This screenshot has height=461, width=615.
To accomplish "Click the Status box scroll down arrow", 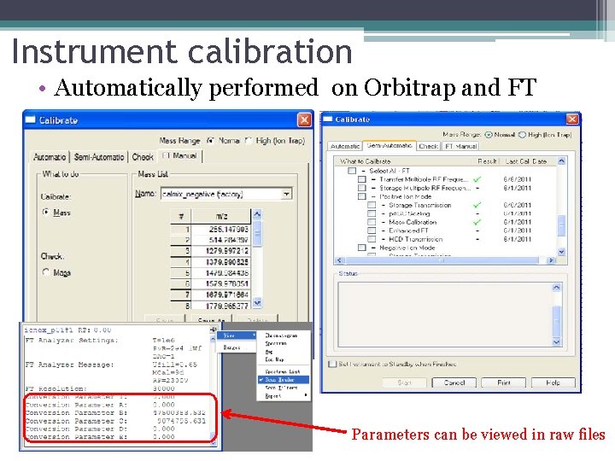I will (556, 342).
